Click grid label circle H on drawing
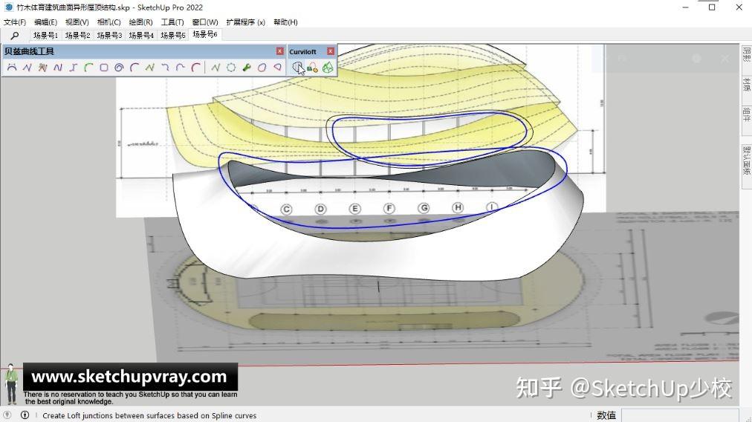This screenshot has height=422, width=752. click(458, 207)
